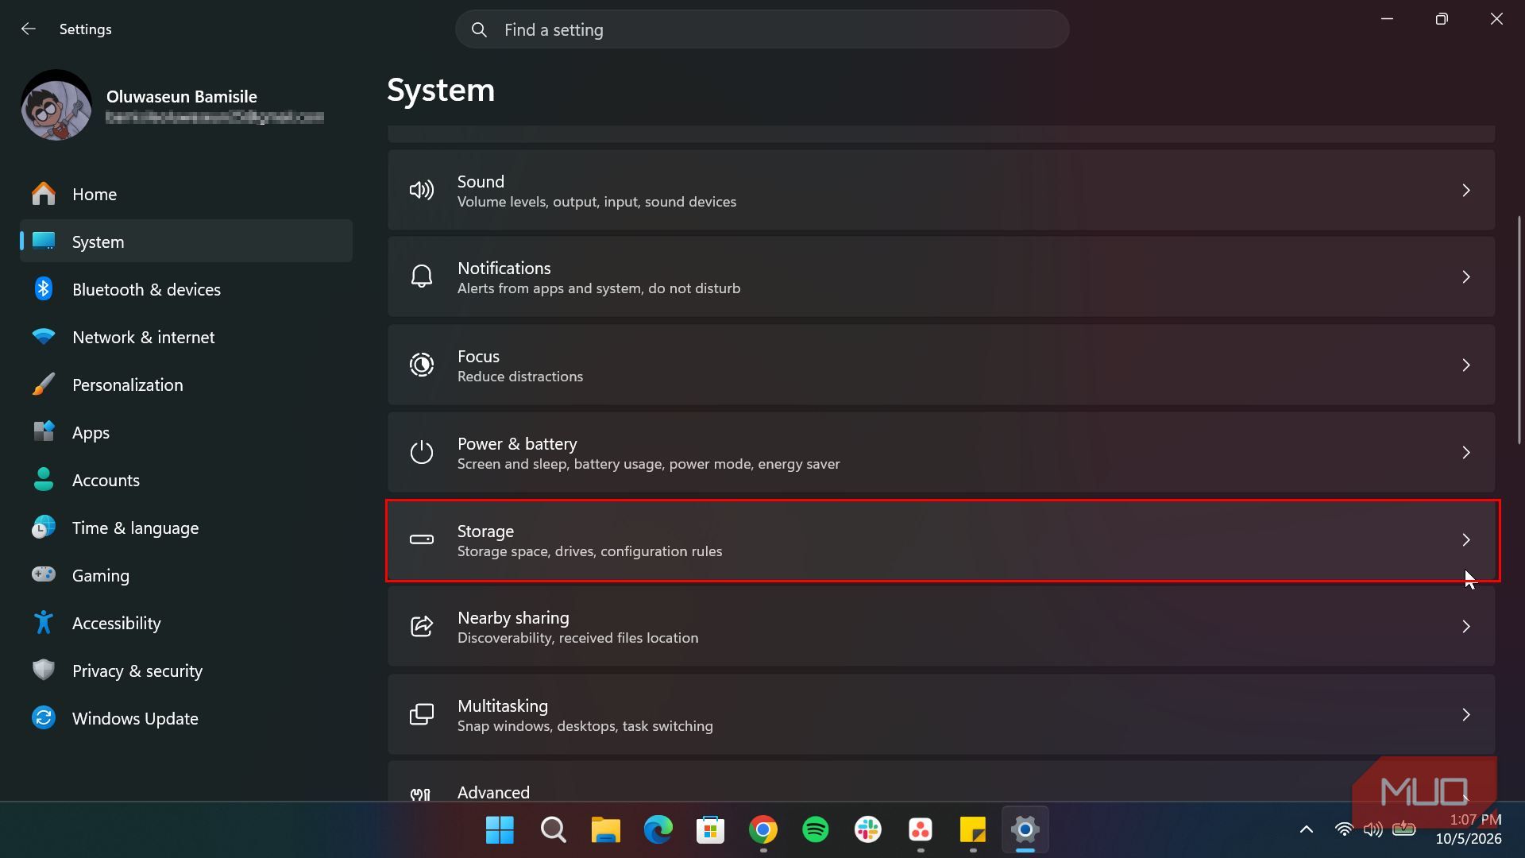Click the vertical scrollbar thumb
The height and width of the screenshot is (858, 1525).
(1519, 330)
